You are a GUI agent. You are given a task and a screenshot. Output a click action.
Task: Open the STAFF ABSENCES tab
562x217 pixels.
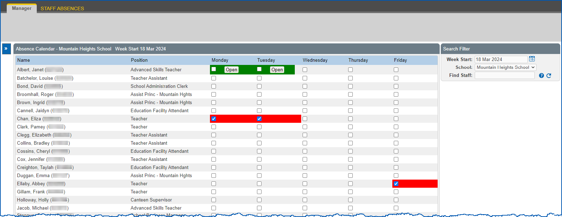(x=62, y=8)
